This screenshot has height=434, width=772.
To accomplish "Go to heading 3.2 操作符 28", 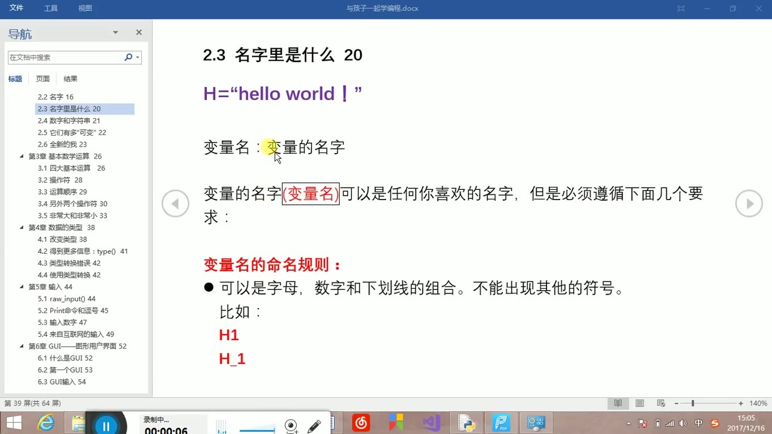I will tap(60, 180).
